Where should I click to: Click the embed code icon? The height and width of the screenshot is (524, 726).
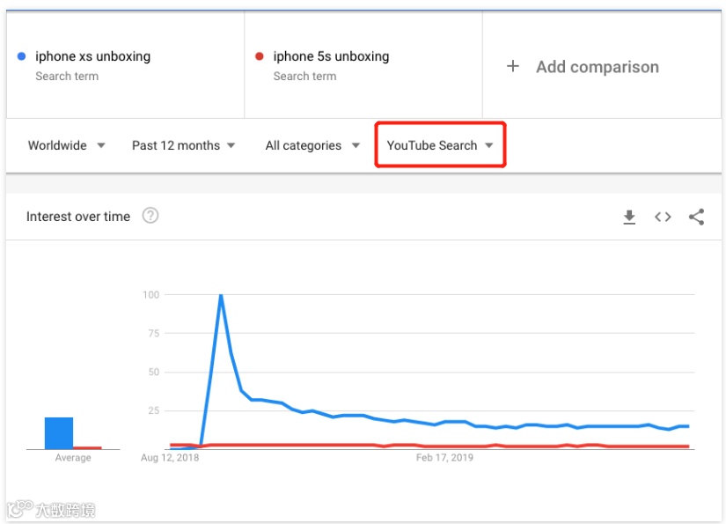tap(663, 217)
